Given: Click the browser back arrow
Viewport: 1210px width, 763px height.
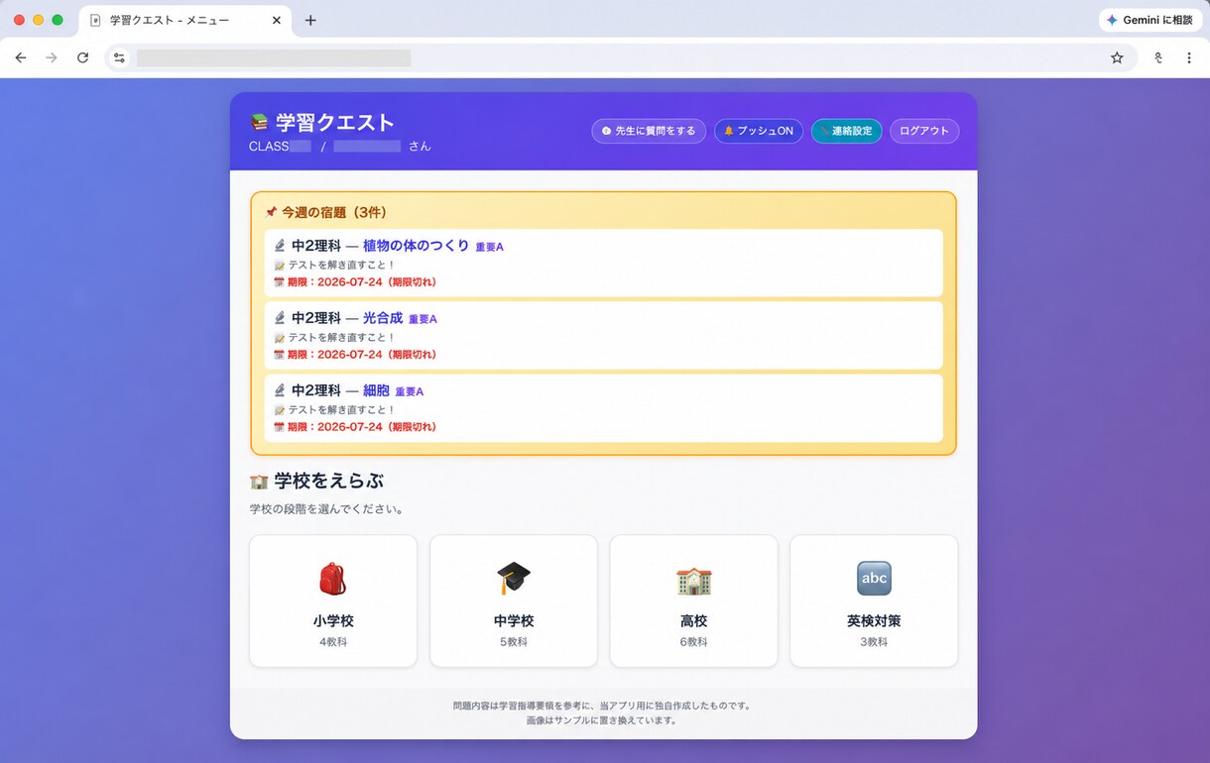Looking at the screenshot, I should point(21,58).
